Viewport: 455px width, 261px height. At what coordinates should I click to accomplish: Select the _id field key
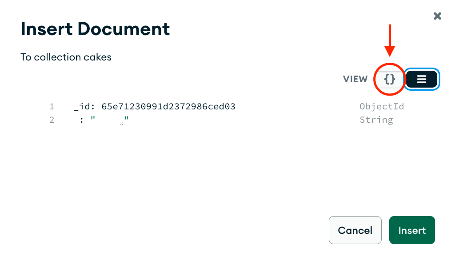click(82, 107)
